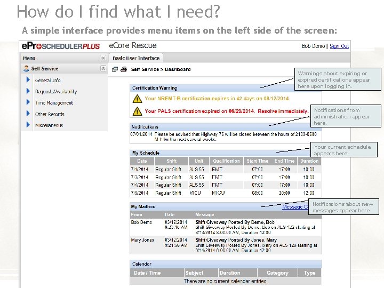The height and width of the screenshot is (288, 384).
Task: Click the NREMT-B warning triangle icon
Action: pos(137,99)
